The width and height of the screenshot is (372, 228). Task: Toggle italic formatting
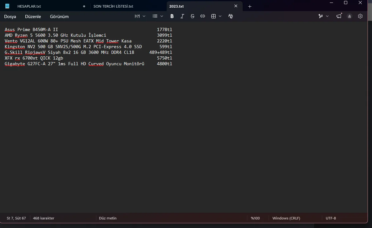182,16
